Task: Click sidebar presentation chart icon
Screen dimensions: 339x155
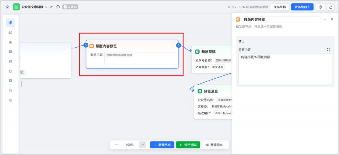Action: tap(11, 81)
